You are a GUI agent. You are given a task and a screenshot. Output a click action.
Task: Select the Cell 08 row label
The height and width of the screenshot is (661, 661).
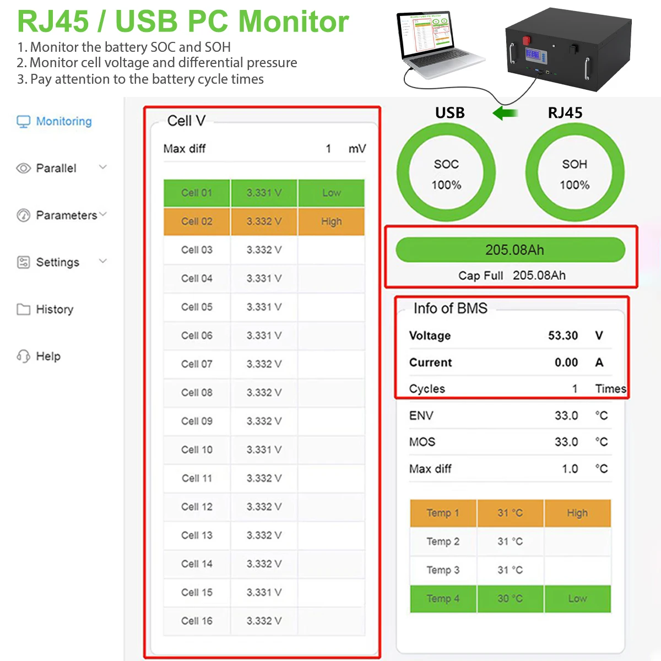(x=197, y=393)
